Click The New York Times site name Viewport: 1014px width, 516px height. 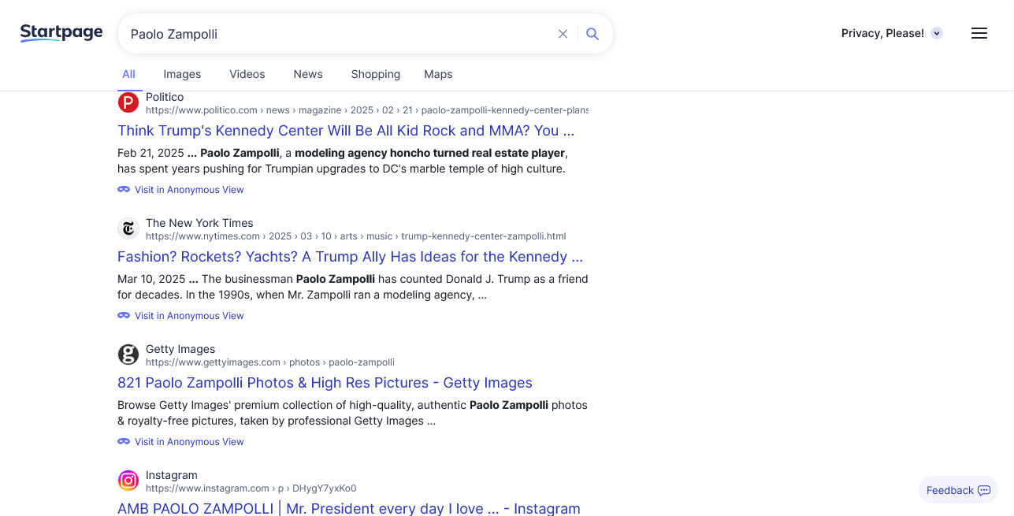(x=199, y=223)
